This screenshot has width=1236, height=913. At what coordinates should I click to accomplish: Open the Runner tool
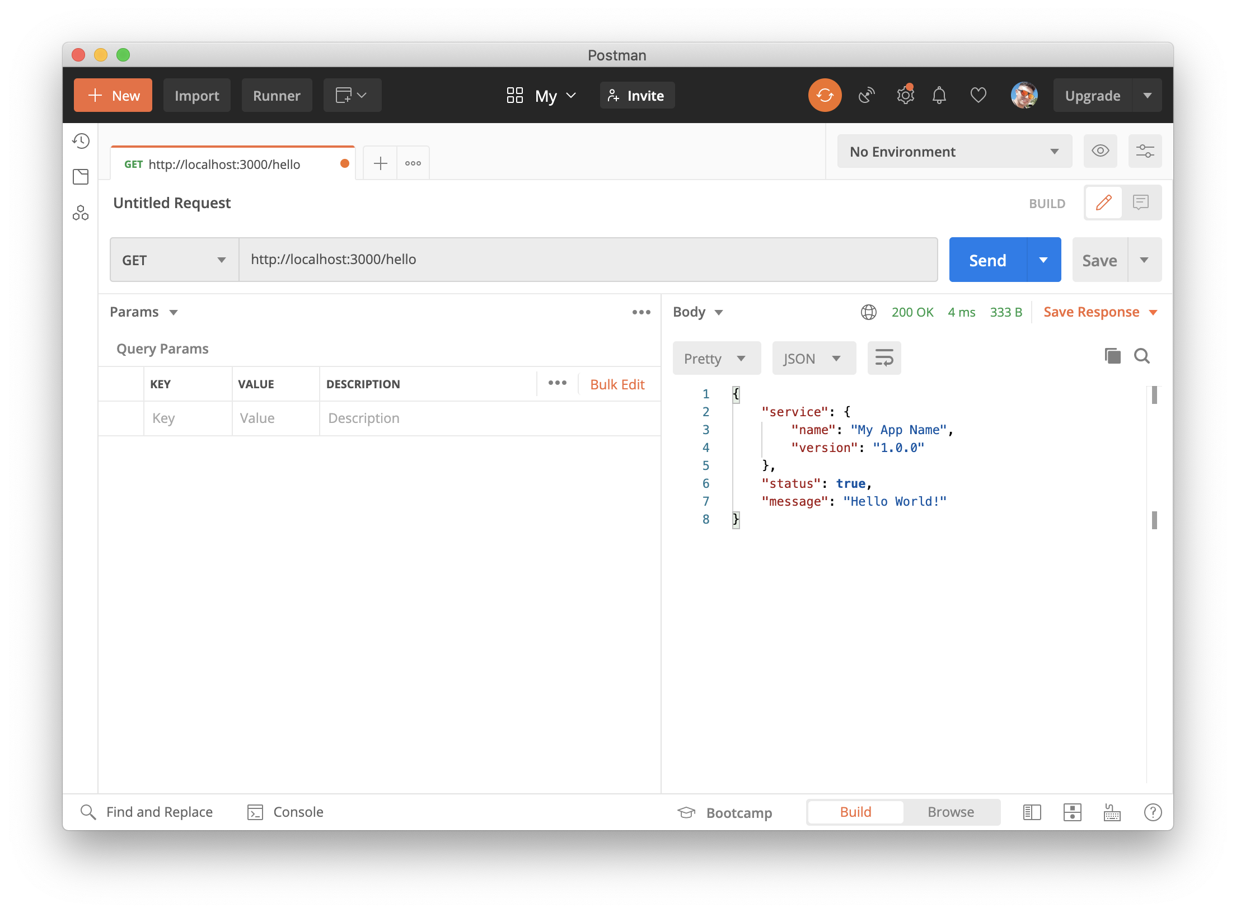tap(275, 95)
